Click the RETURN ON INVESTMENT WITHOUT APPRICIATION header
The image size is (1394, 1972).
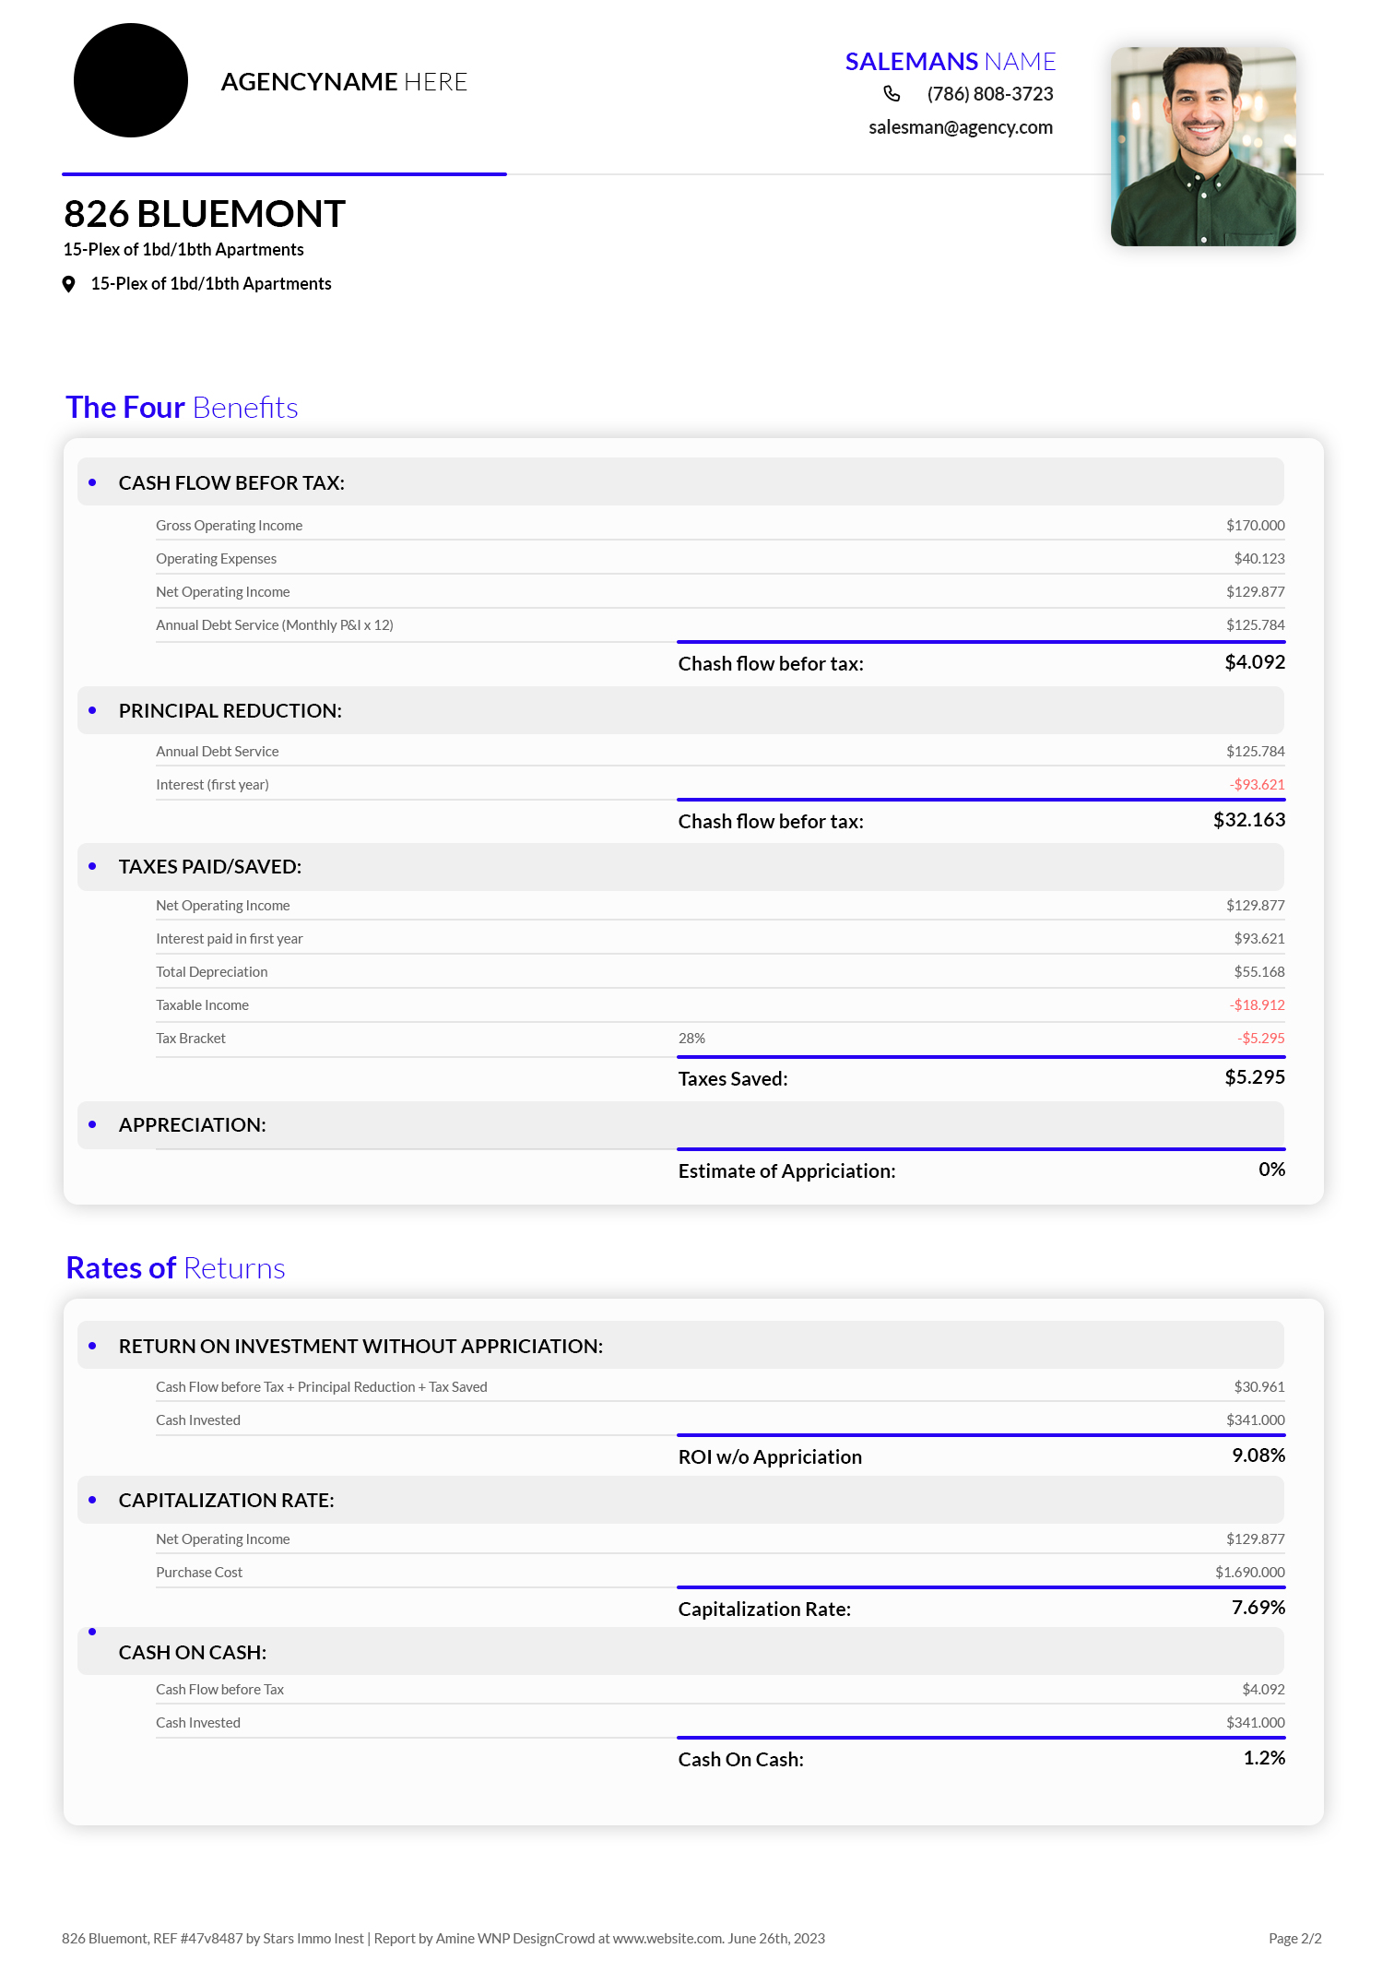(x=360, y=1346)
